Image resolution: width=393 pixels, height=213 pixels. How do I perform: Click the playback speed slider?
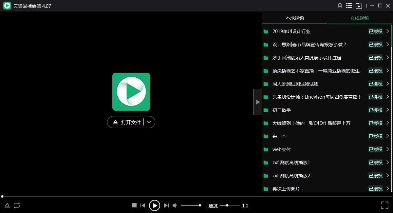coord(230,205)
